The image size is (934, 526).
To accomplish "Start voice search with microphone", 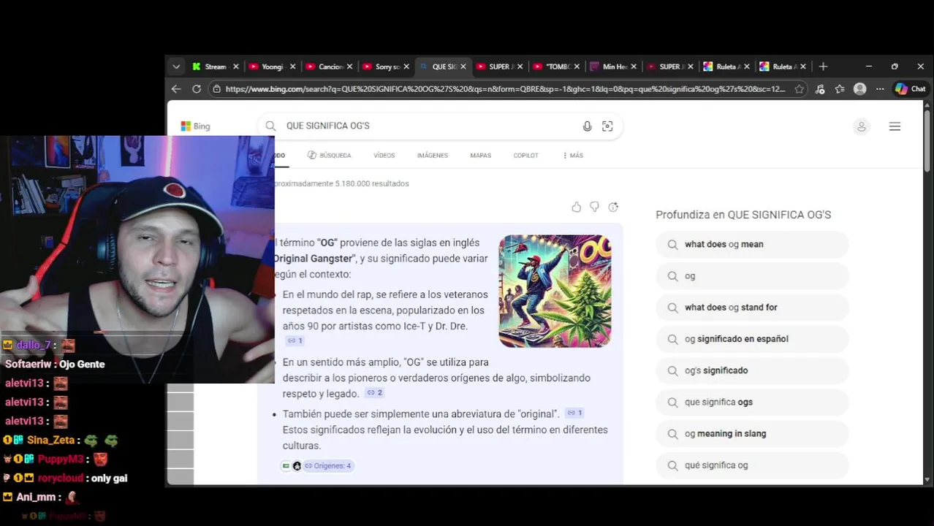I will (587, 126).
